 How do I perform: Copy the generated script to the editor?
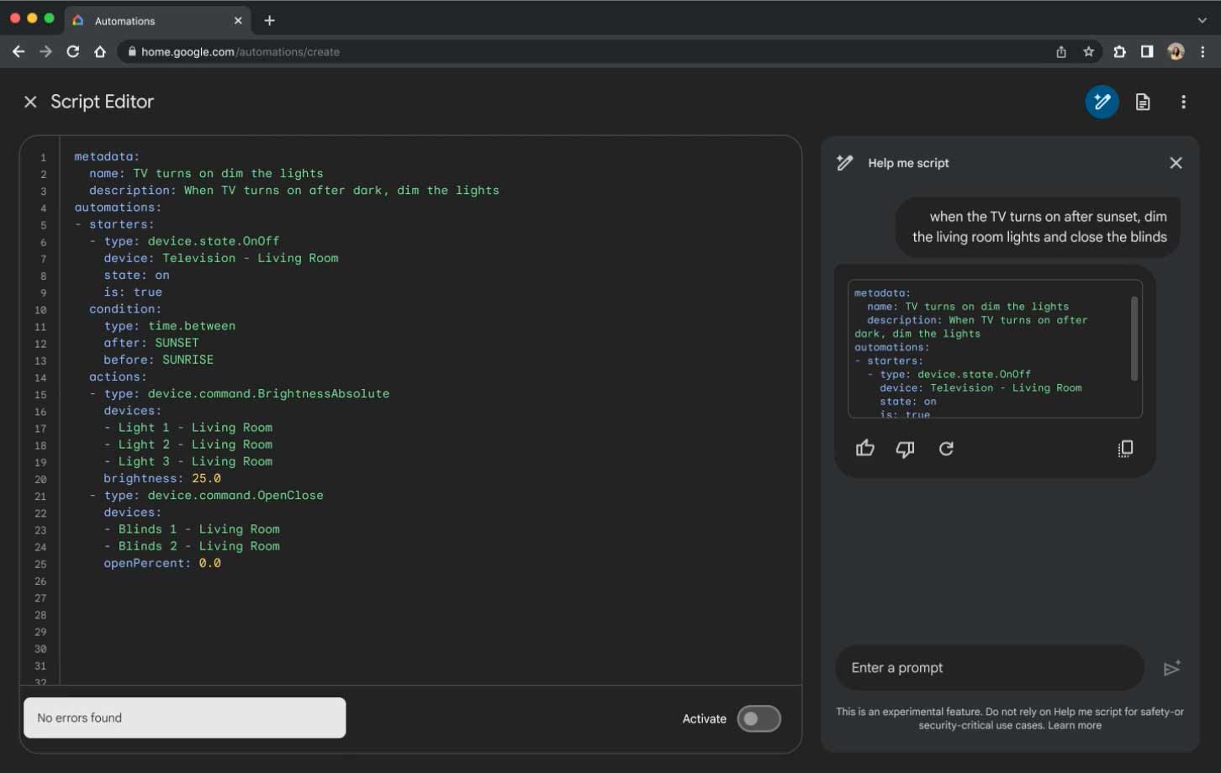[x=1125, y=449]
